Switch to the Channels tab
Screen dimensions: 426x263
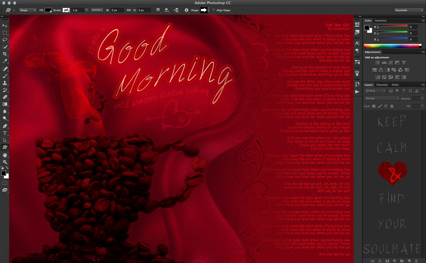point(382,85)
